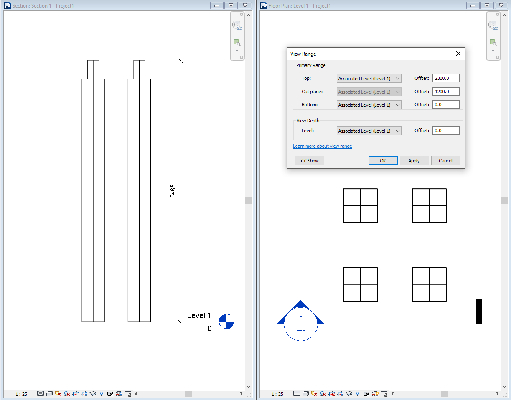Click OK in the View Range dialog

(383, 161)
